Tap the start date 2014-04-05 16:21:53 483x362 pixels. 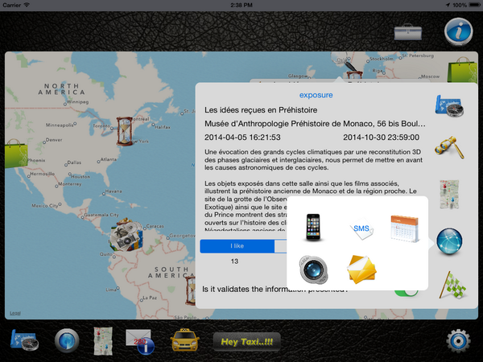pyautogui.click(x=242, y=138)
